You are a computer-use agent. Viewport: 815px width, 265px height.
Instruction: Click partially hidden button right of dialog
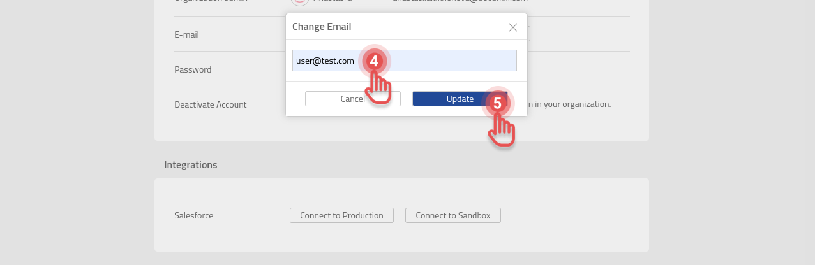pos(529,34)
